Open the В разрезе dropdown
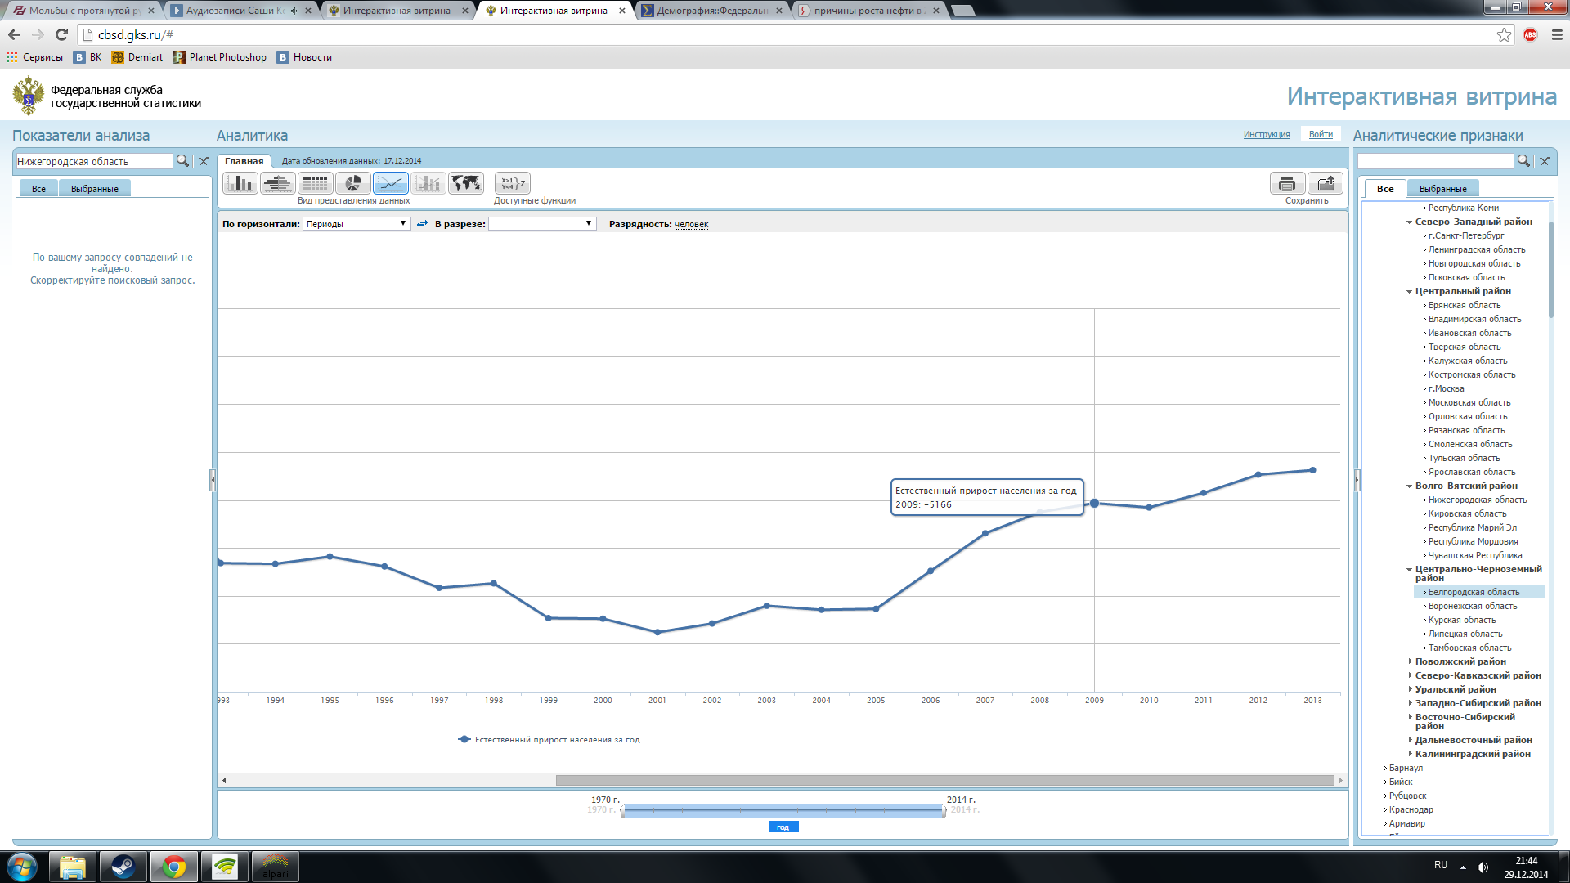 click(542, 224)
